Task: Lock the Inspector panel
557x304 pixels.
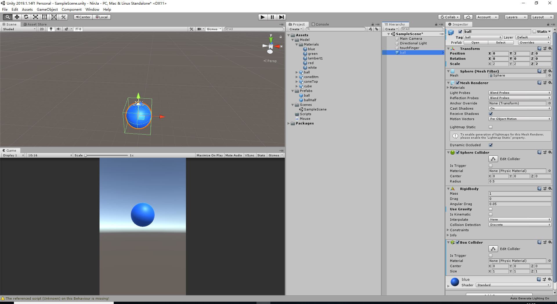Action: point(548,24)
